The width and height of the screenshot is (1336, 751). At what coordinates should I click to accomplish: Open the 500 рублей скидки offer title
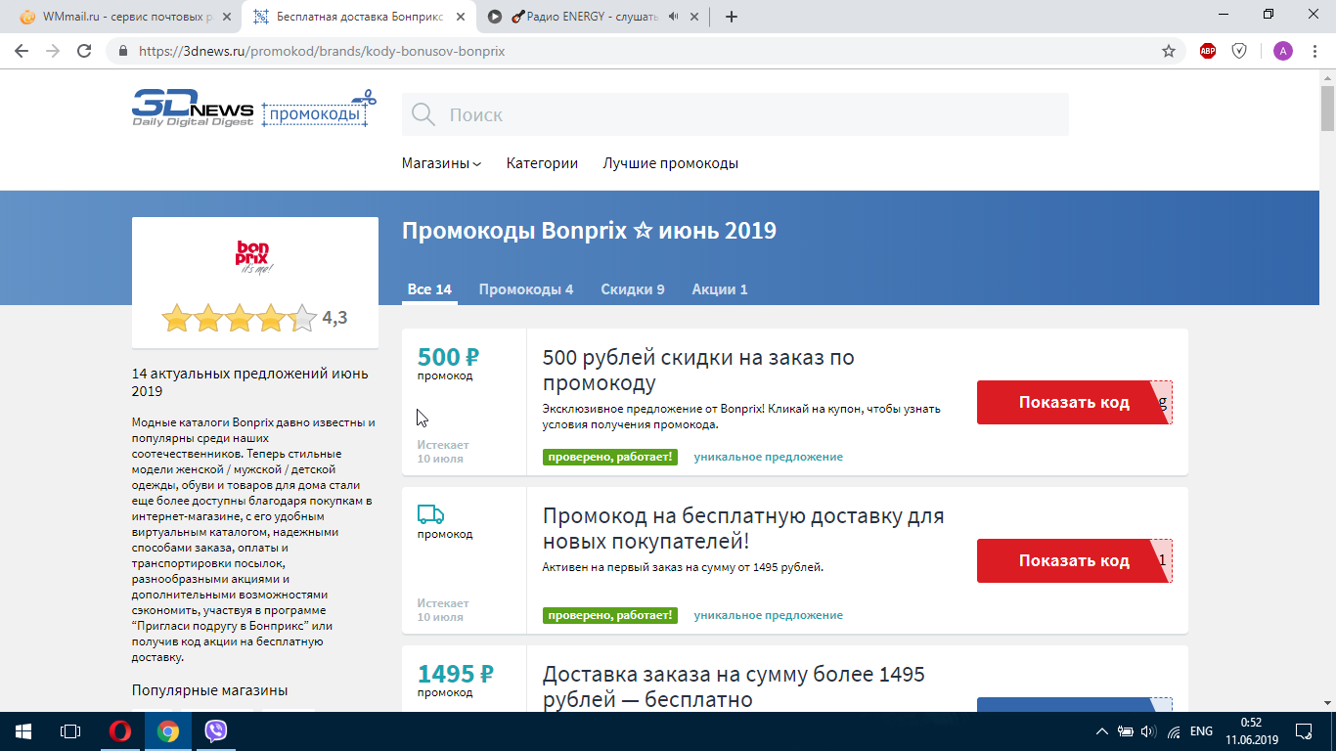click(698, 370)
